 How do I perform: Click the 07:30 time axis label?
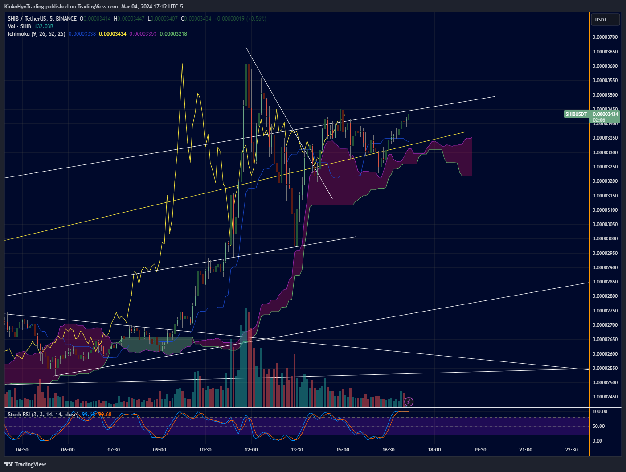[x=114, y=450]
